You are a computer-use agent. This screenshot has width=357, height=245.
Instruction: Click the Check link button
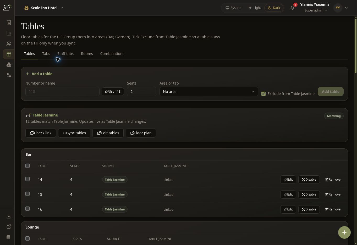(41, 133)
